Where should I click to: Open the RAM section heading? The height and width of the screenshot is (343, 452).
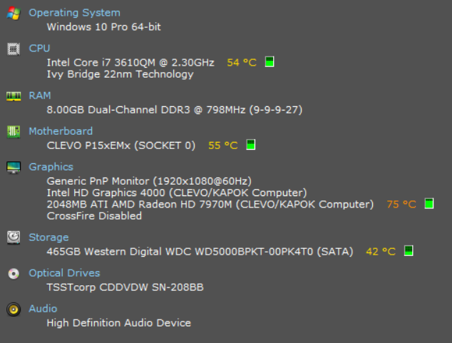(x=40, y=96)
